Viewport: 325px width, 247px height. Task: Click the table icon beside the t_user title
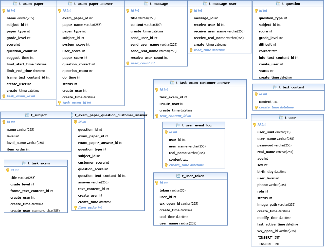tap(281, 118)
